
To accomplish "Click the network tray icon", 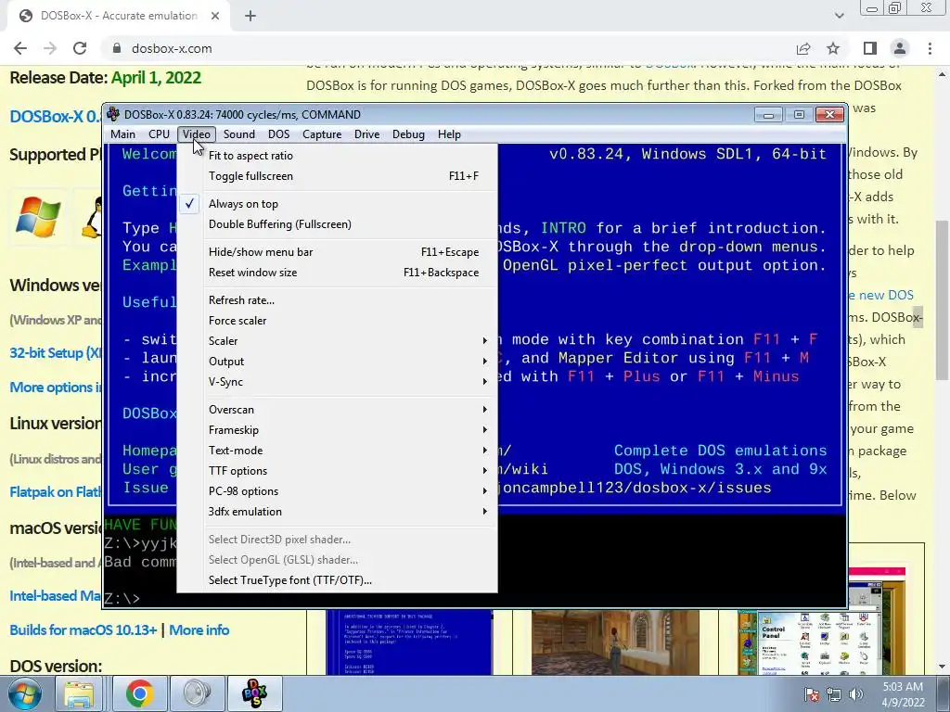I will pos(834,695).
